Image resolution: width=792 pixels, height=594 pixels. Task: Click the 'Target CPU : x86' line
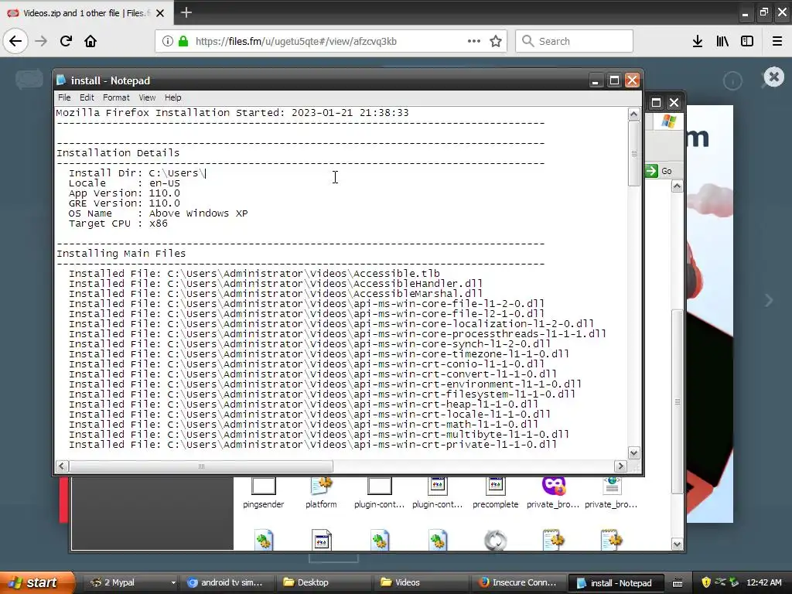118,224
